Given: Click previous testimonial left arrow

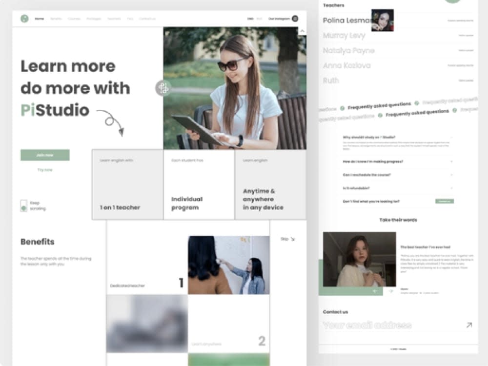Looking at the screenshot, I should [x=375, y=291].
